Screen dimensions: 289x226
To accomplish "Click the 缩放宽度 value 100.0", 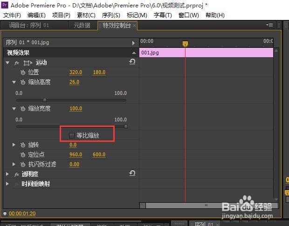I will click(76, 108).
